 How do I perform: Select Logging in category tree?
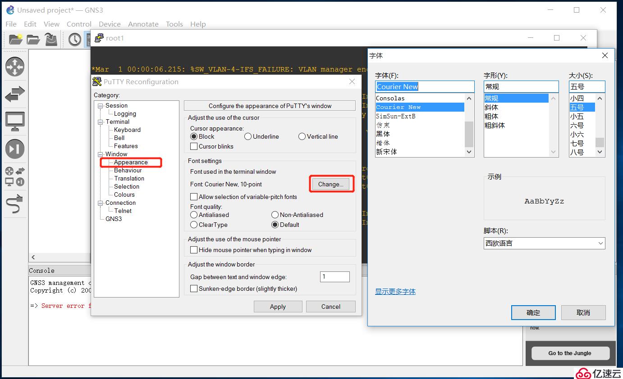(x=125, y=114)
